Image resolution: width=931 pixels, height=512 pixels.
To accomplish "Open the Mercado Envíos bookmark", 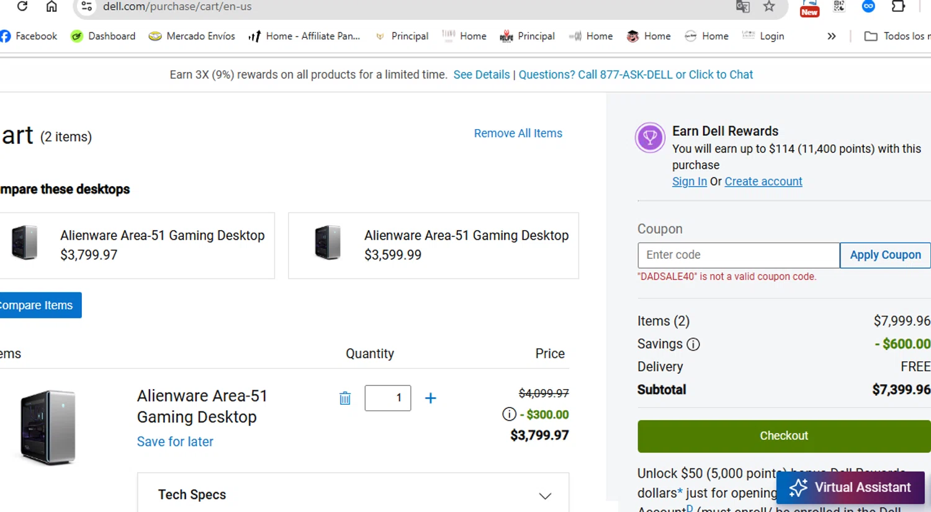I will pyautogui.click(x=192, y=36).
